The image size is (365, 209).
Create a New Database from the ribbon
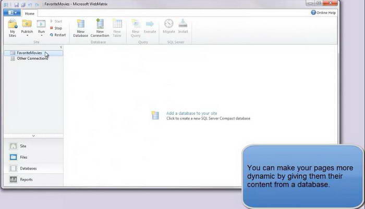[80, 28]
